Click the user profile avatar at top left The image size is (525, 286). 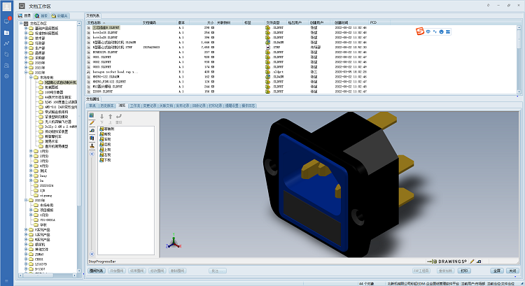tap(6, 6)
